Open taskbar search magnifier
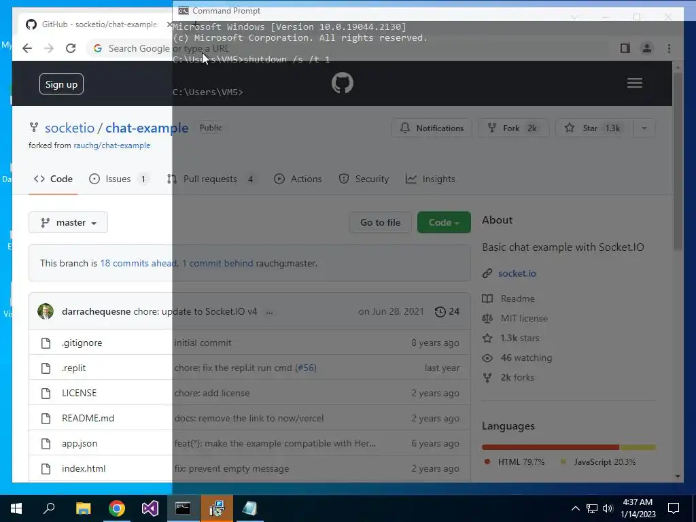 [49, 508]
